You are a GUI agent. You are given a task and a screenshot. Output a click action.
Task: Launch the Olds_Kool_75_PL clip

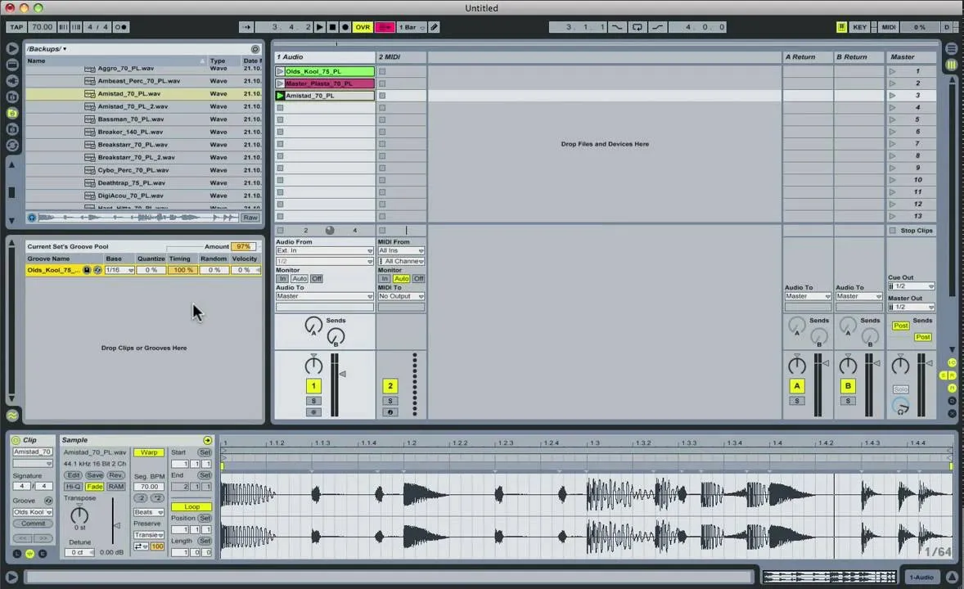coord(281,71)
